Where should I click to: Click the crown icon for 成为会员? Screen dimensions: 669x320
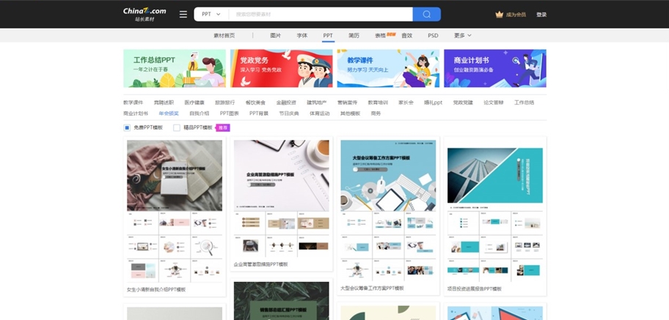click(500, 14)
